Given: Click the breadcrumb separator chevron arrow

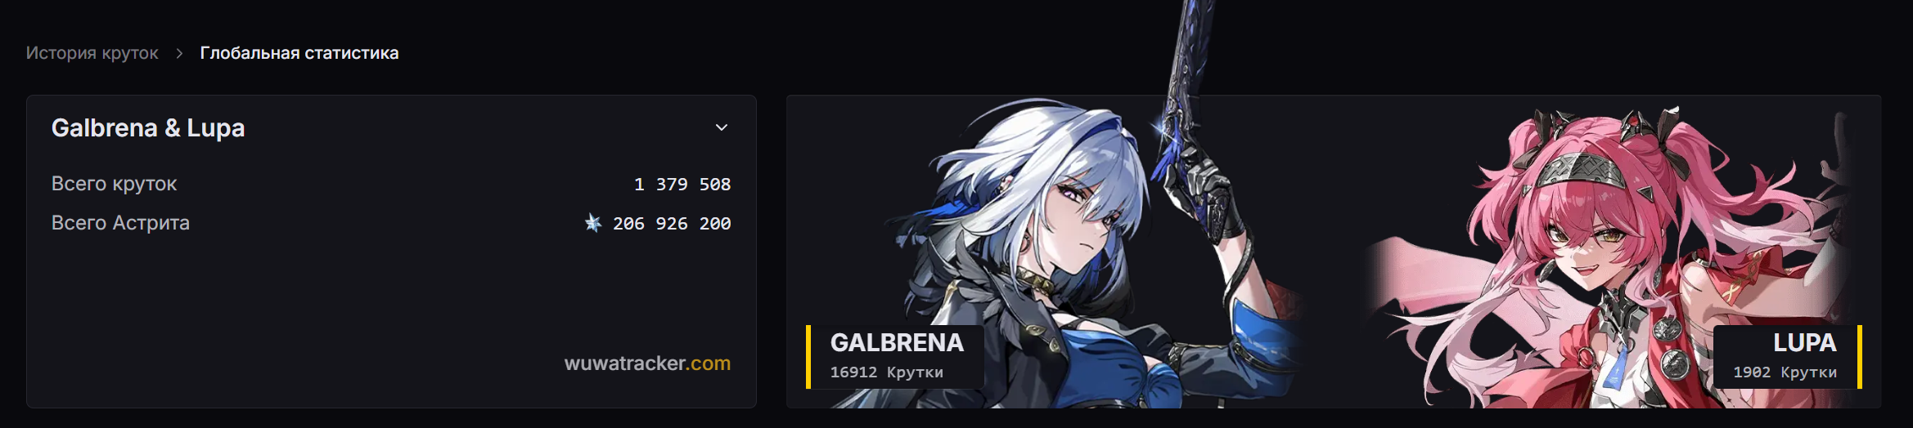Looking at the screenshot, I should (179, 53).
